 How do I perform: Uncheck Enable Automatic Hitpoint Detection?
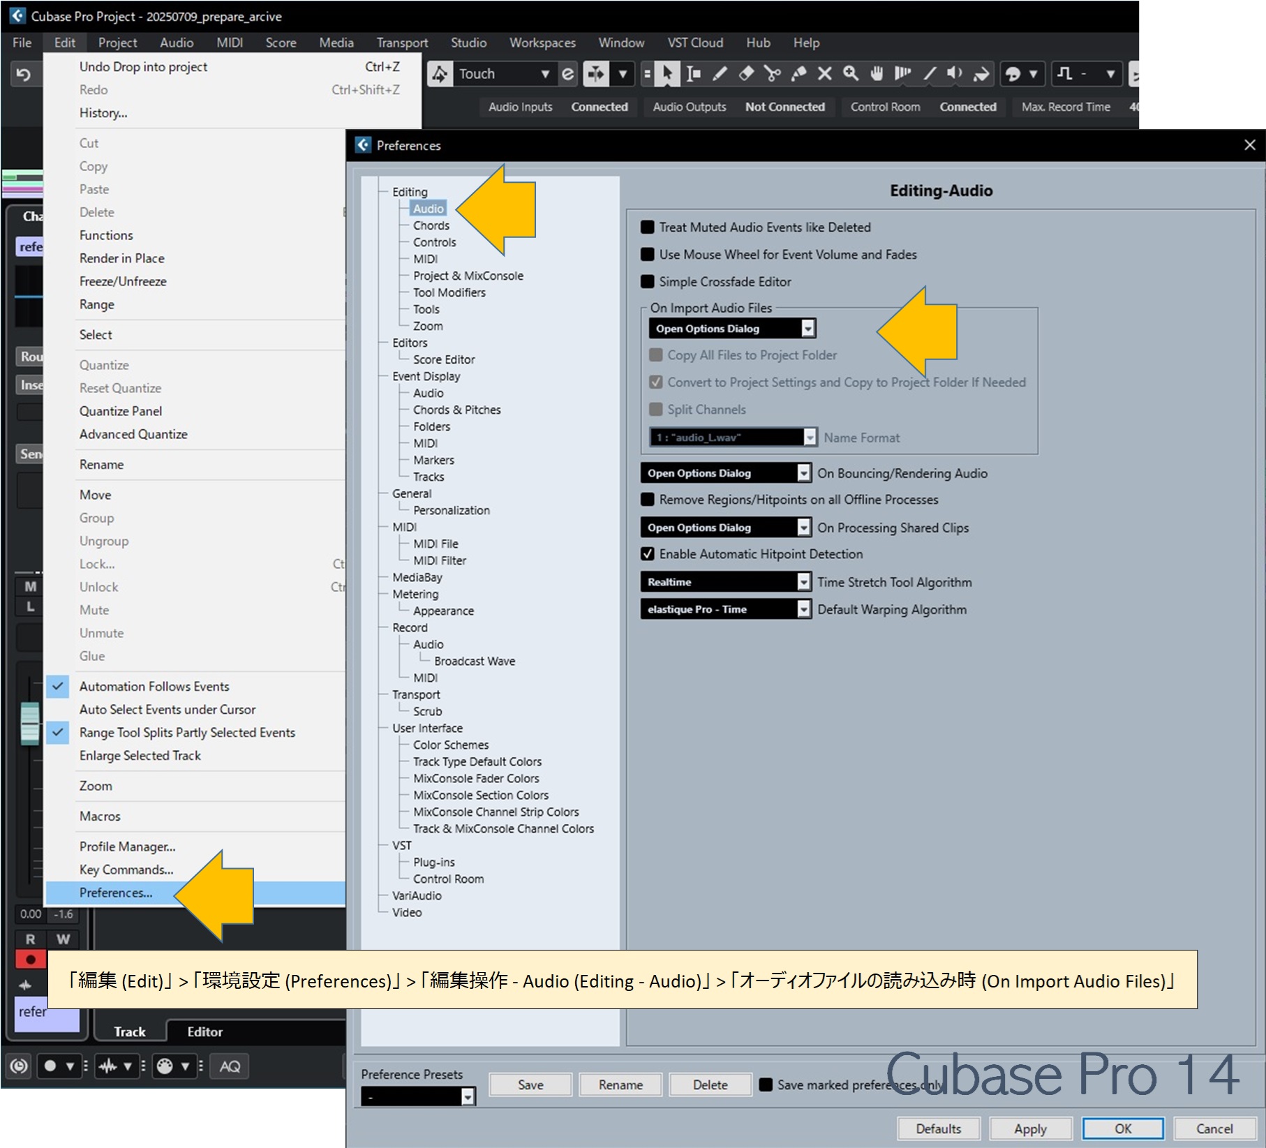pyautogui.click(x=648, y=554)
